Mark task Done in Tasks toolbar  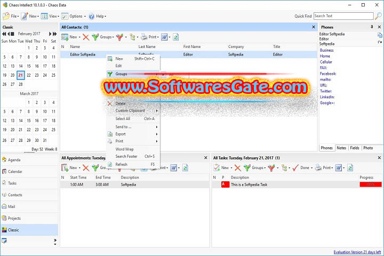[x=302, y=168]
